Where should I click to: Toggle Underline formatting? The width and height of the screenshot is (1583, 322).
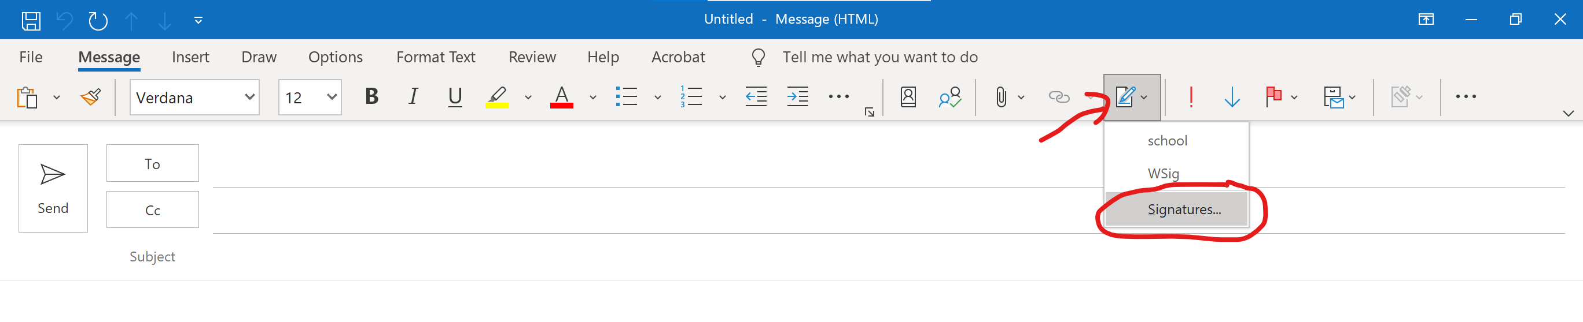(455, 96)
